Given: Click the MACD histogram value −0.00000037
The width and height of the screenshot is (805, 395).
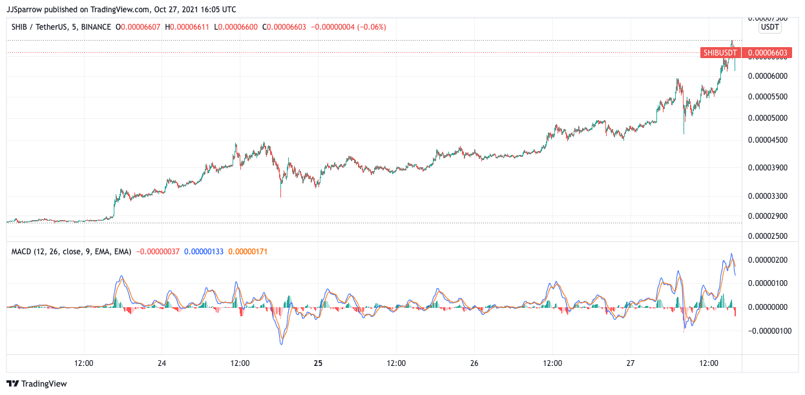Looking at the screenshot, I should point(158,251).
